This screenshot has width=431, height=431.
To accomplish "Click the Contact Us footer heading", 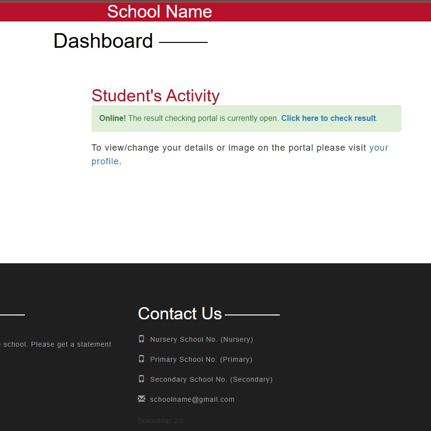I will coord(179,313).
